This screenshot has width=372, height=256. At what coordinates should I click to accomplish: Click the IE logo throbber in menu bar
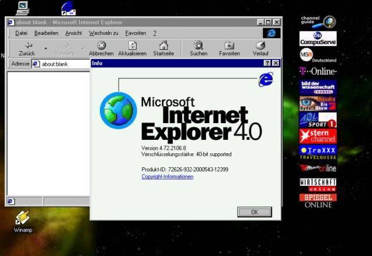point(271,33)
